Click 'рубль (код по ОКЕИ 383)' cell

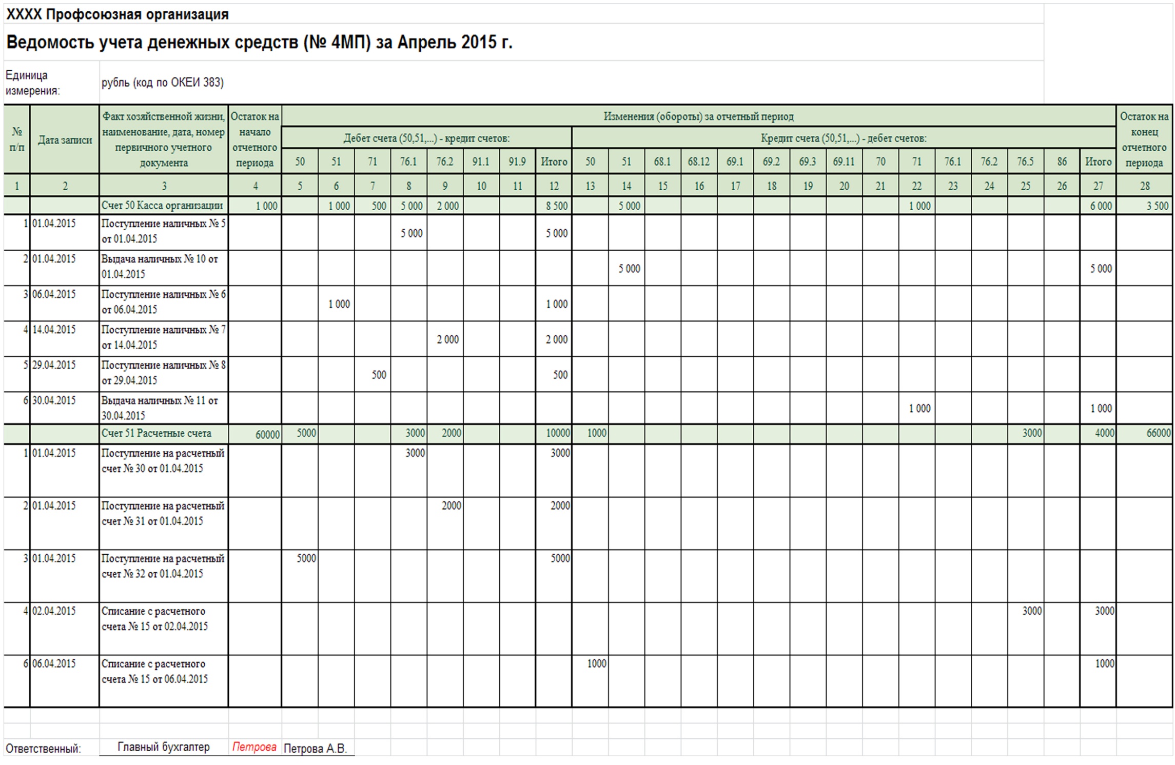tap(162, 83)
